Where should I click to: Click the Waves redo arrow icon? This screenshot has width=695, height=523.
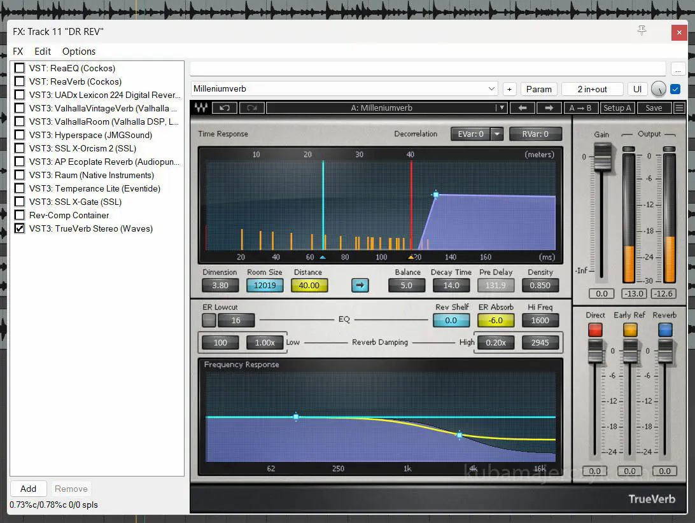[x=251, y=108]
